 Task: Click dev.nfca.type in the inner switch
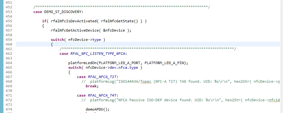[x=124, y=67]
